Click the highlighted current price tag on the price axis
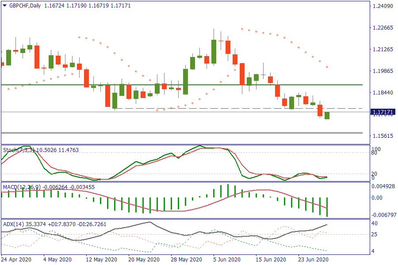This screenshot has width=398, height=265. [383, 112]
